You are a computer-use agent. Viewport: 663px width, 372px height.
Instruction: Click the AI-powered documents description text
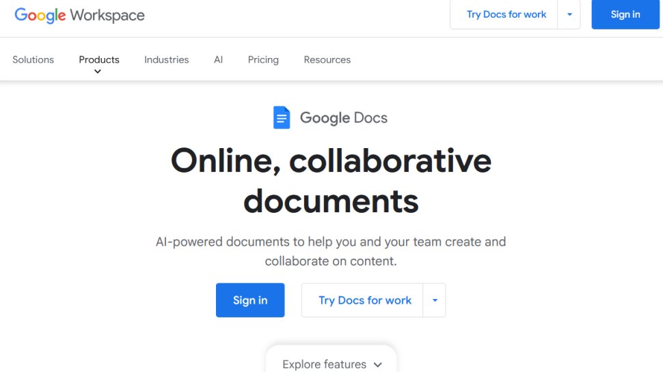(x=331, y=251)
